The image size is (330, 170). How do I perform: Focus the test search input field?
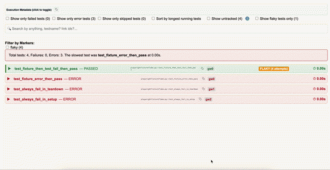(165, 29)
